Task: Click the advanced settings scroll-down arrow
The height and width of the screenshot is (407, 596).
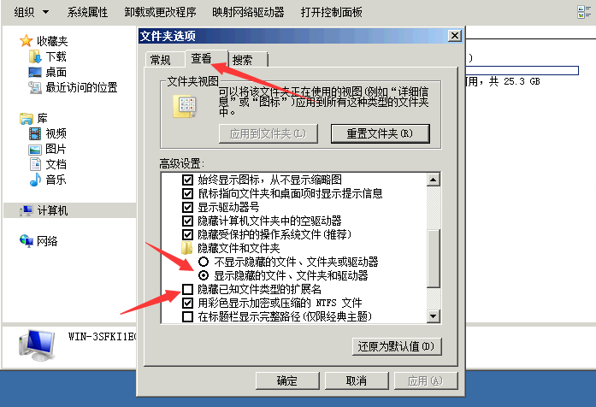Action: coord(433,316)
